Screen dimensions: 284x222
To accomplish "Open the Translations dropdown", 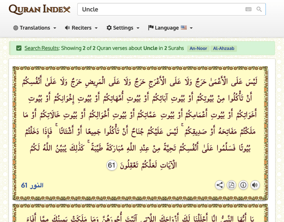I will pyautogui.click(x=35, y=28).
